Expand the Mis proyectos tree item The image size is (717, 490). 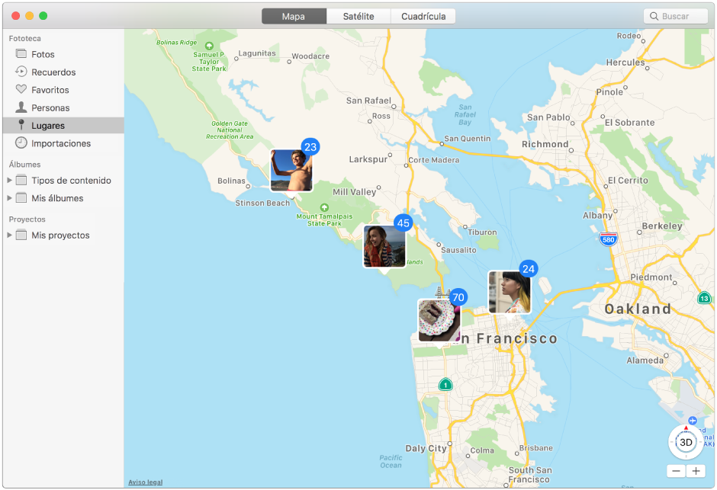pos(9,235)
